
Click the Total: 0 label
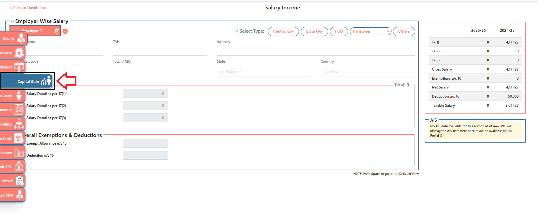402,85
